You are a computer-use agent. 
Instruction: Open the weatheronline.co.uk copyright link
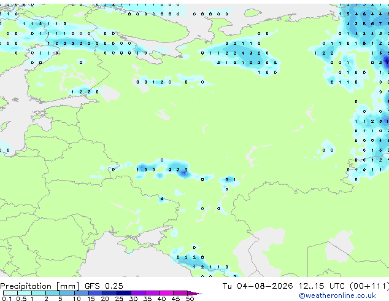pos(337,295)
